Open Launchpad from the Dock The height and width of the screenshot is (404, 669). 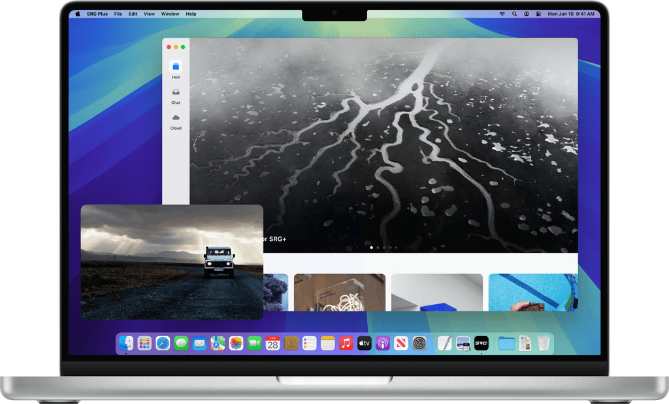[x=144, y=343]
